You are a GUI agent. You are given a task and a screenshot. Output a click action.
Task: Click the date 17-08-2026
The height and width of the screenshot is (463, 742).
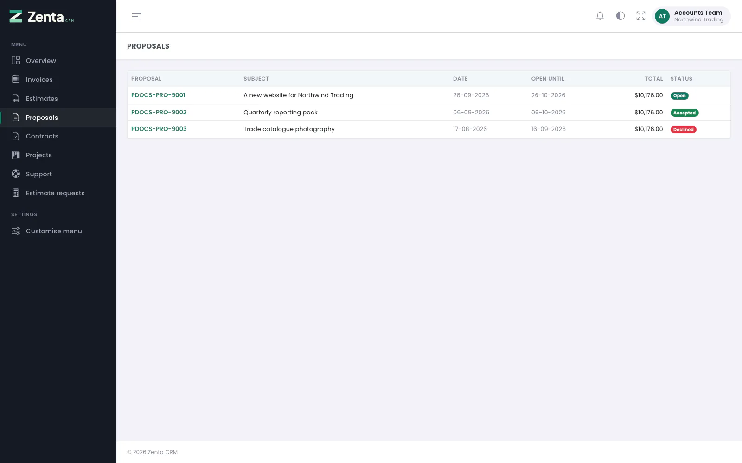[x=470, y=129]
